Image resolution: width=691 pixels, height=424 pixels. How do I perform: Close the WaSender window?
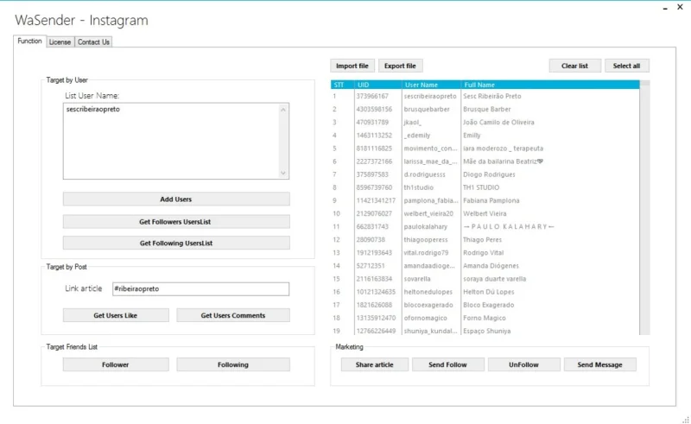680,7
